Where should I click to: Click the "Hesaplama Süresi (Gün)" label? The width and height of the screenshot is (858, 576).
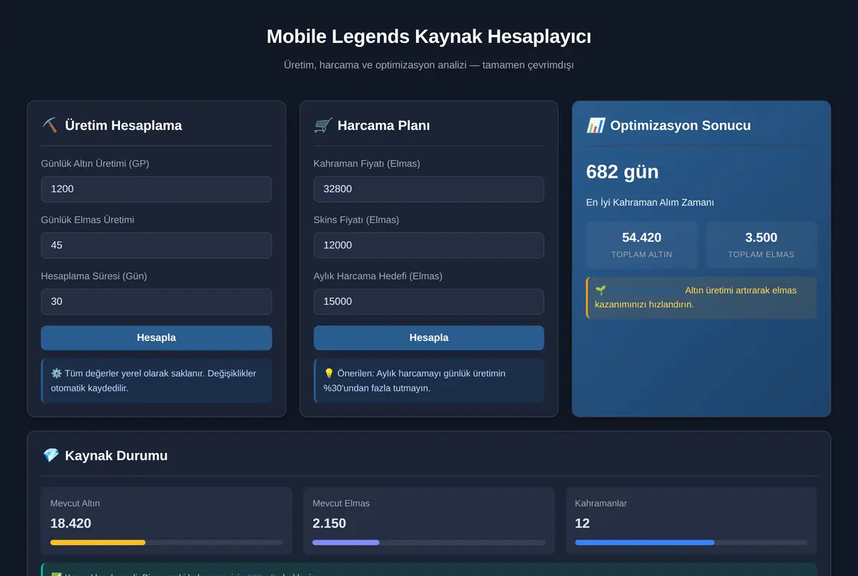point(94,276)
